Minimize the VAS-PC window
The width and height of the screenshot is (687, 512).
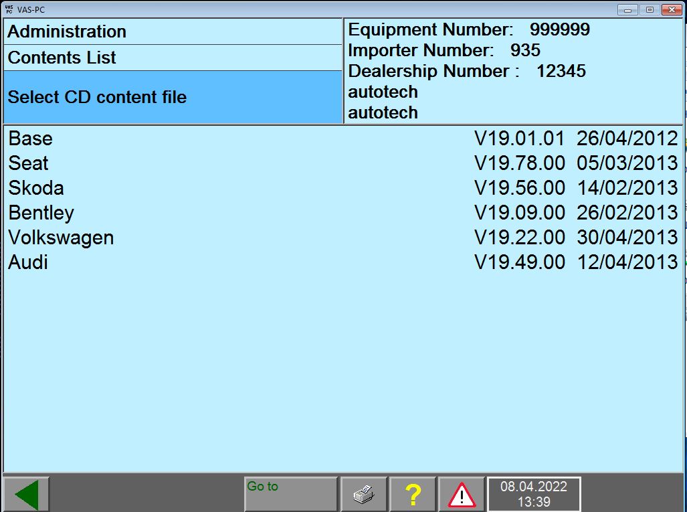point(628,9)
